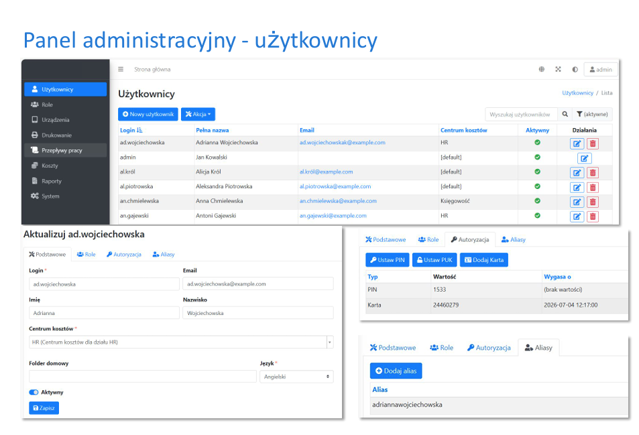Select Autoryzacja tab in the alias panel

click(x=489, y=348)
